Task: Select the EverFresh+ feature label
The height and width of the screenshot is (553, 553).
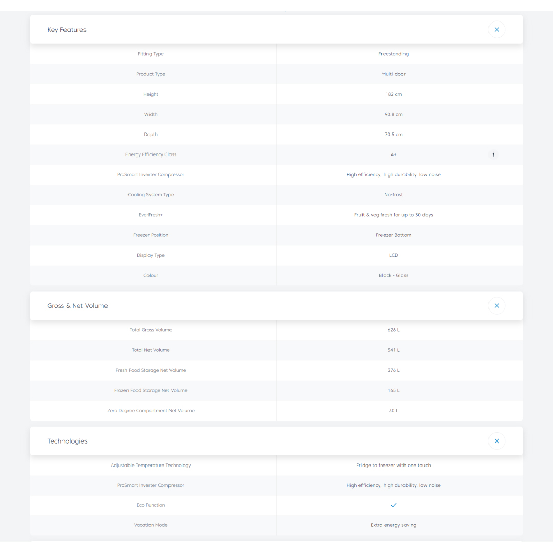Action: [x=151, y=215]
